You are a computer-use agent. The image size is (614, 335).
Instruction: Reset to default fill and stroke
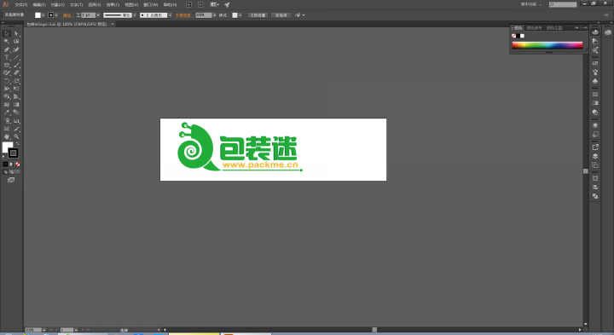coord(4,157)
